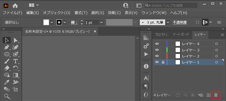Collapse the tools panel double arrow
The height and width of the screenshot is (101, 226).
click(3, 29)
